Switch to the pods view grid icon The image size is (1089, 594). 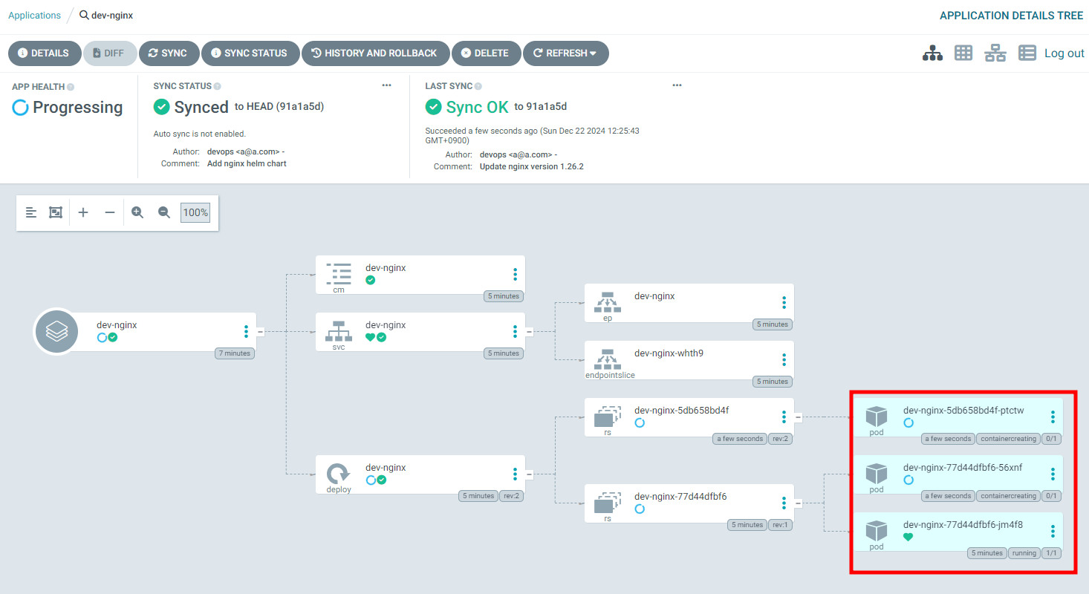tap(963, 53)
